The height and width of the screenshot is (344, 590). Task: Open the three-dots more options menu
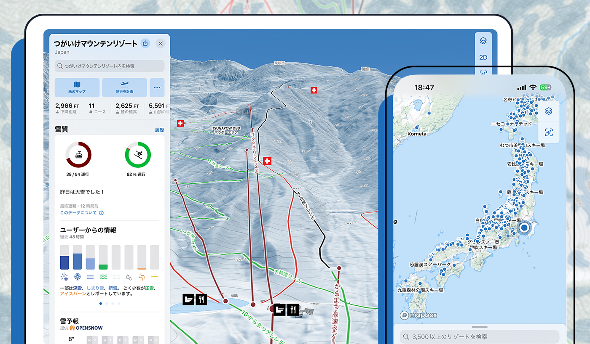157,87
